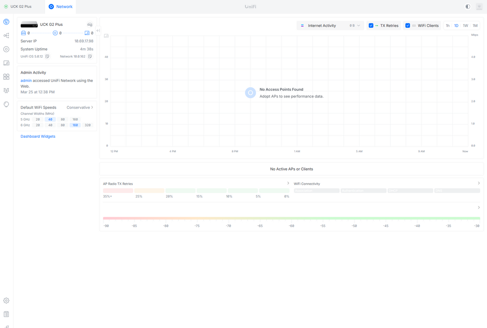Image resolution: width=487 pixels, height=328 pixels.
Task: Click the 35%+ red TX retries bar
Action: (x=118, y=190)
